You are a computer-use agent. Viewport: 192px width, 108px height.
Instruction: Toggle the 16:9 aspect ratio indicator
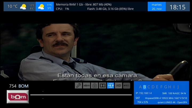tap(110, 85)
